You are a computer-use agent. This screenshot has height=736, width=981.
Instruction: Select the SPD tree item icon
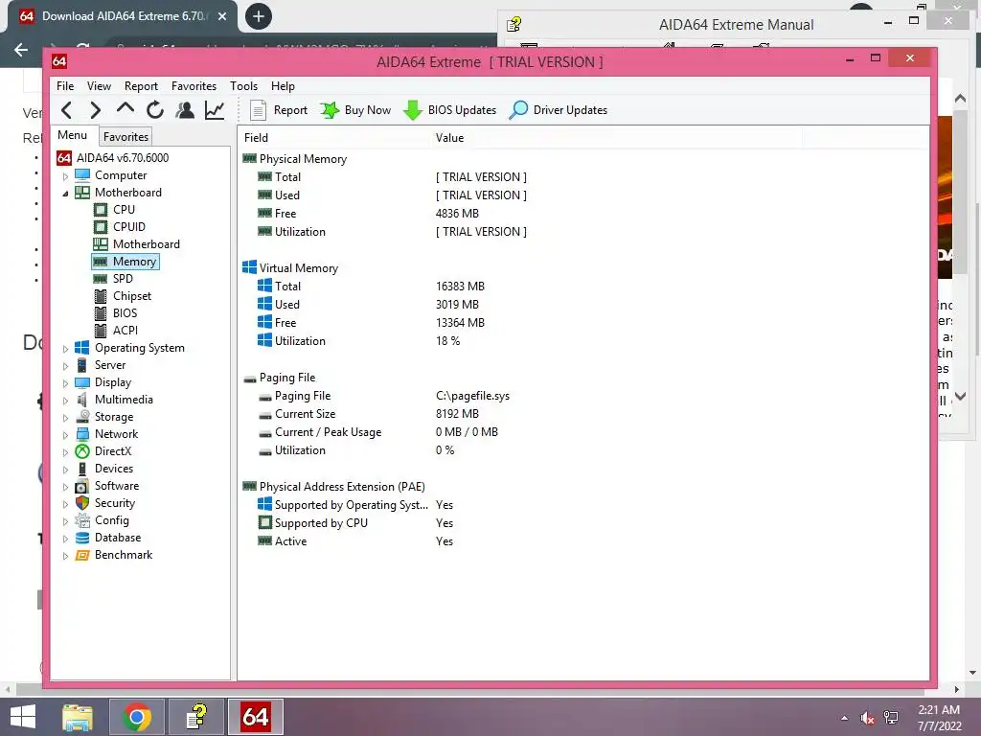(100, 279)
